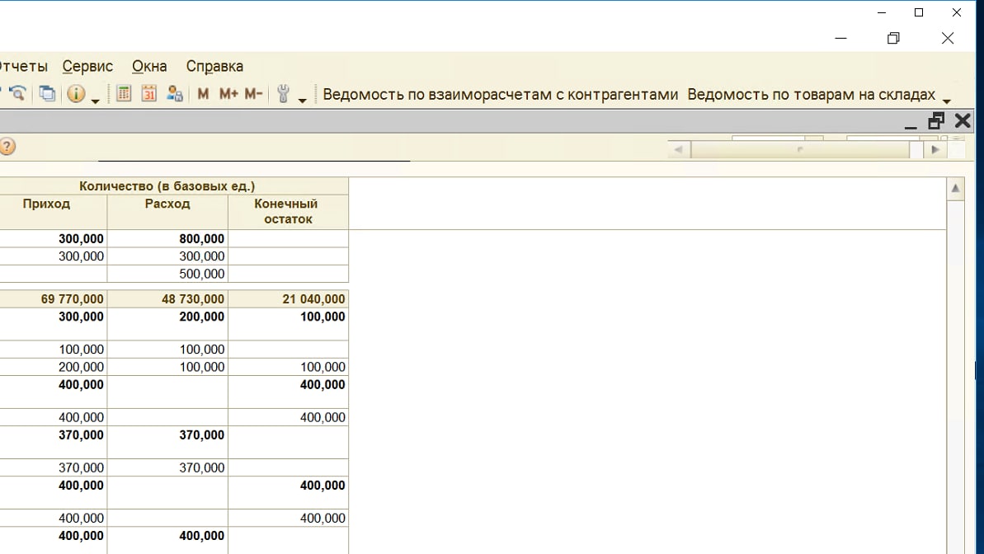Select the Количество (в базовых ед.) header

point(167,185)
